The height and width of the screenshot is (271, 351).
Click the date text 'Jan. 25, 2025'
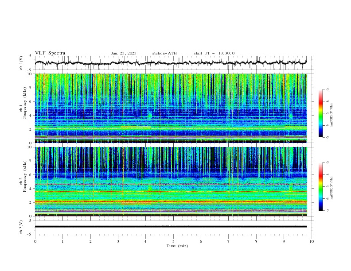pyautogui.click(x=124, y=53)
